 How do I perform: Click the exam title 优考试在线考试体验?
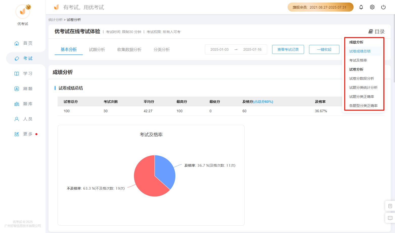(77, 31)
